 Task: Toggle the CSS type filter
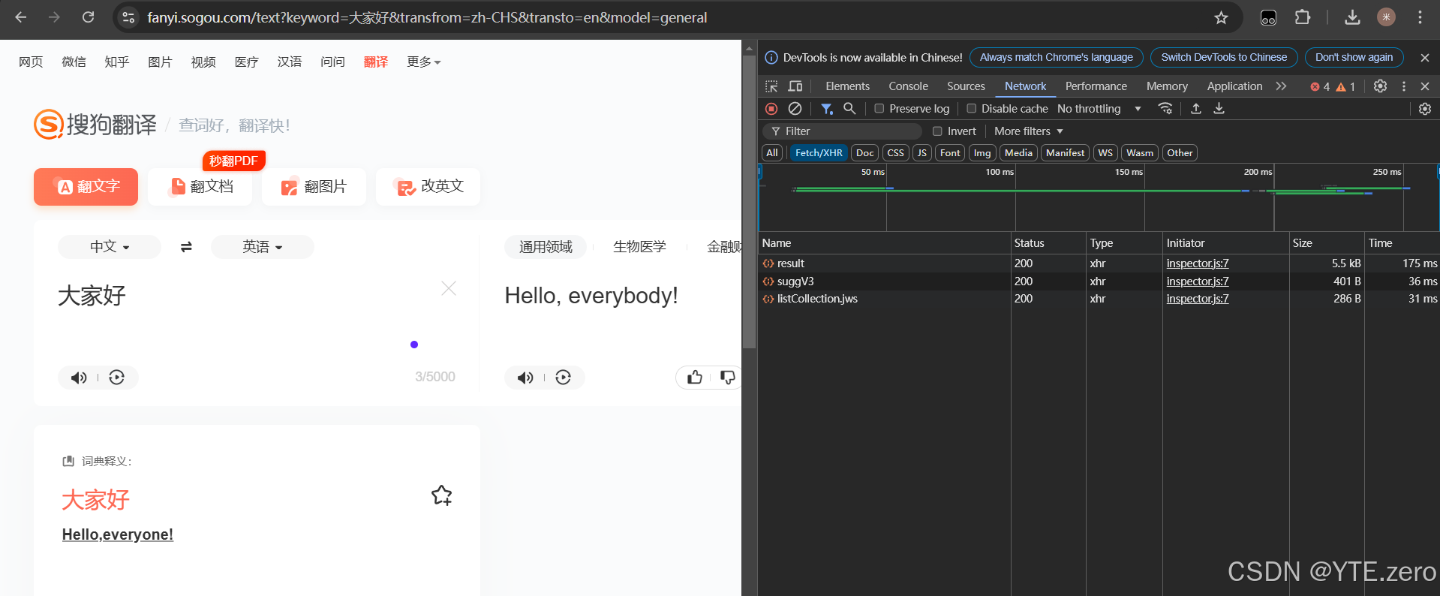(896, 153)
